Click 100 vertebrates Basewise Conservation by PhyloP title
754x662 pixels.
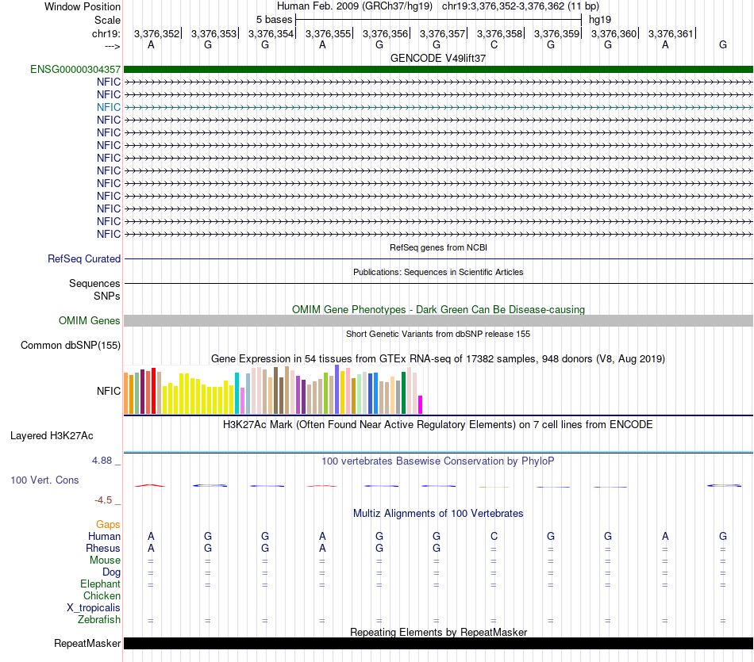(x=438, y=461)
